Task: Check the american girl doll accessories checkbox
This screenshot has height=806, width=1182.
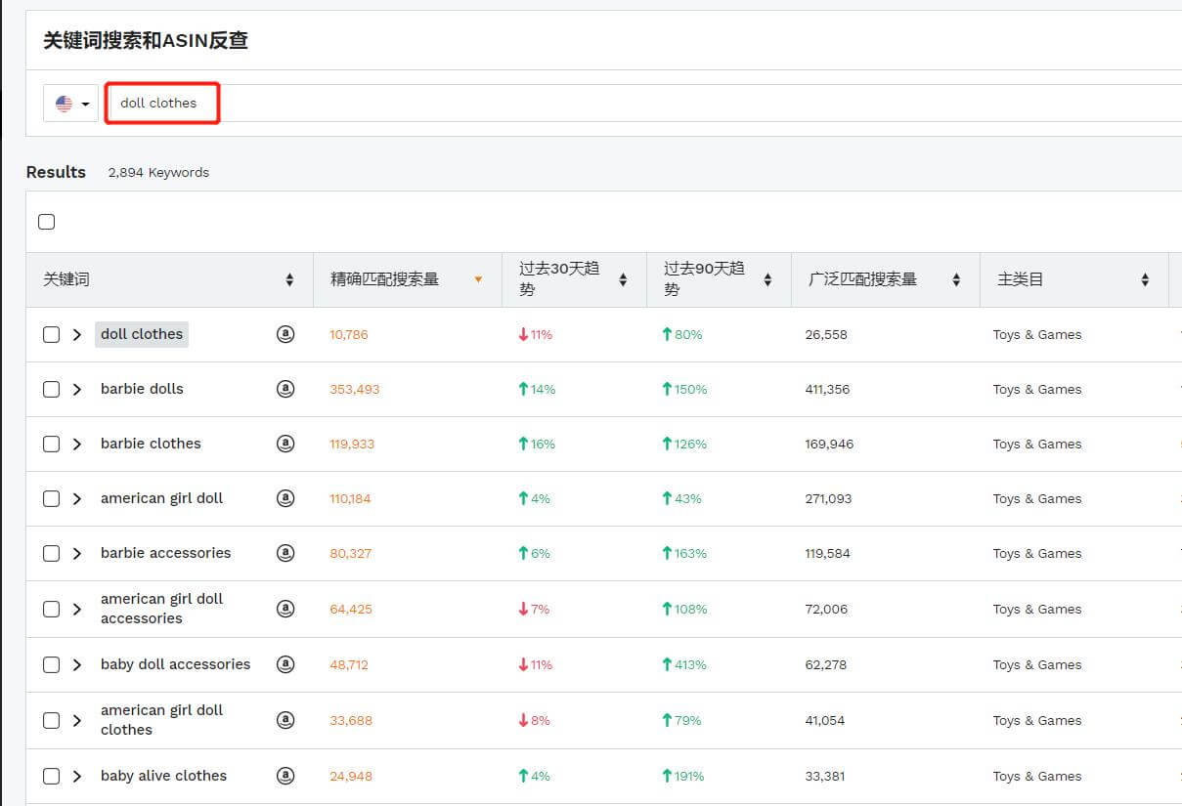Action: pos(51,609)
